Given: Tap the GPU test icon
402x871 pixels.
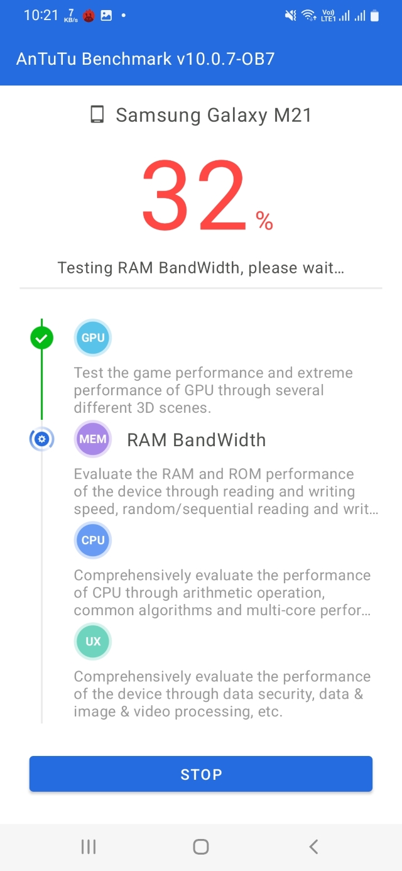Looking at the screenshot, I should [x=93, y=337].
